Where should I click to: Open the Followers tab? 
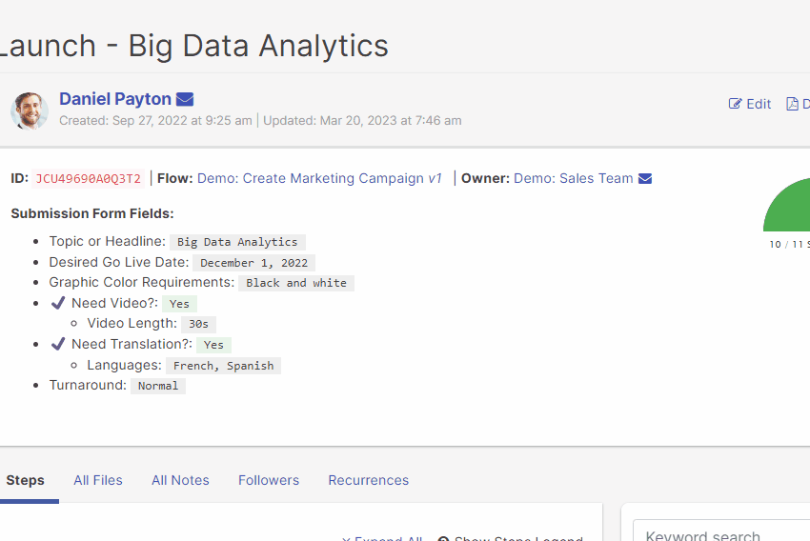269,480
